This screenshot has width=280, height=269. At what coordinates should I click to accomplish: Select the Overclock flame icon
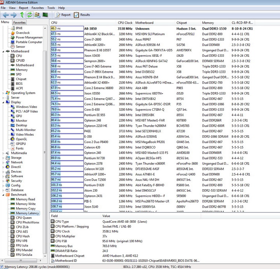pos(13,33)
